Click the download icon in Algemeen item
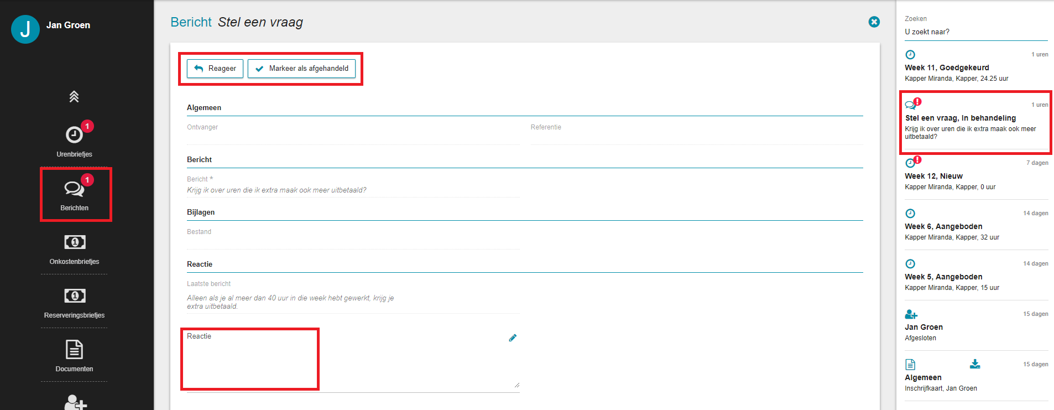The height and width of the screenshot is (410, 1054). (x=975, y=364)
